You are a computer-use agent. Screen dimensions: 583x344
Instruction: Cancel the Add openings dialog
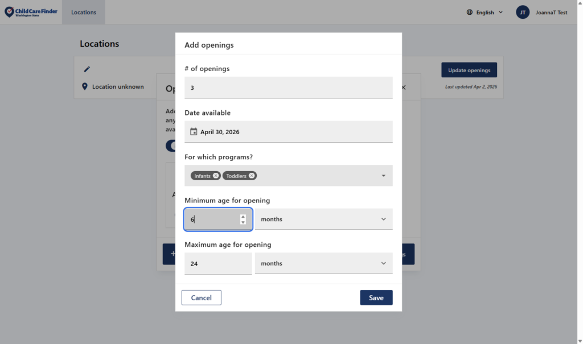[201, 297]
